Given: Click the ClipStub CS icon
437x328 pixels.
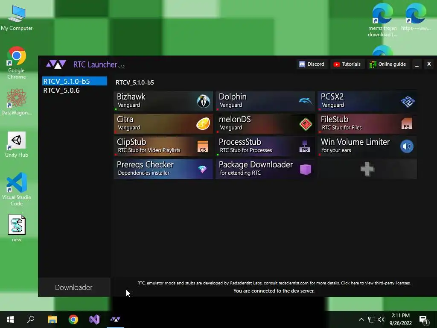Looking at the screenshot, I should tap(203, 147).
